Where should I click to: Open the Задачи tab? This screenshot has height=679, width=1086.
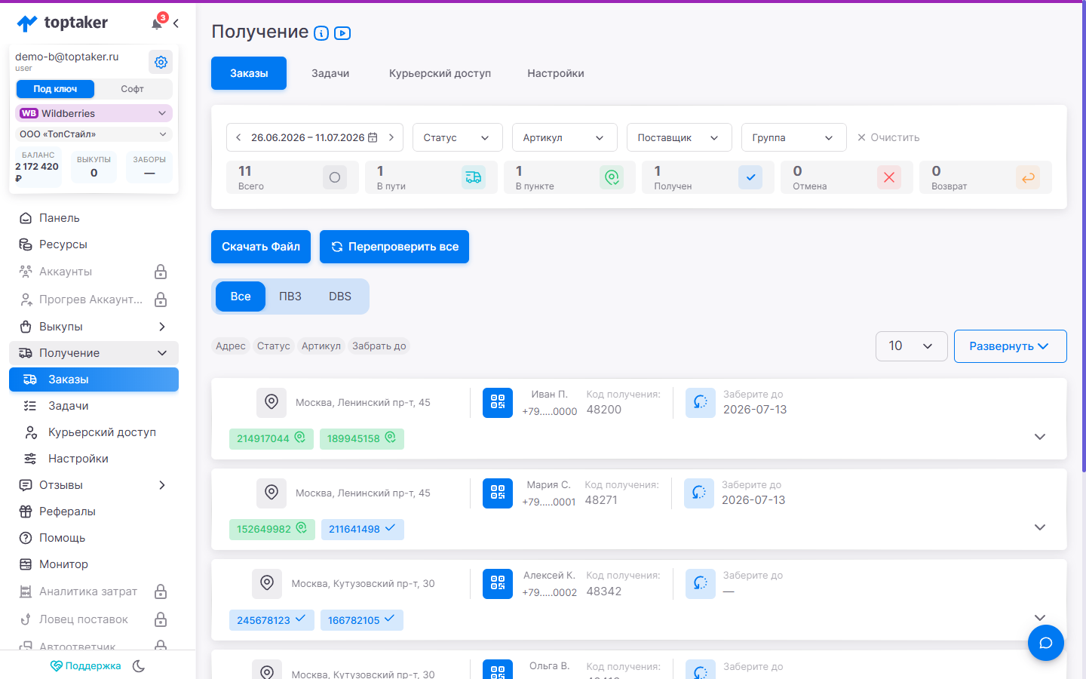(x=330, y=73)
